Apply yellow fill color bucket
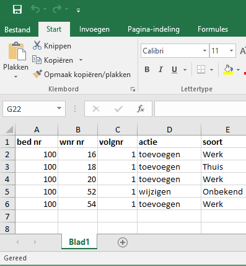Image resolution: width=246 pixels, height=266 pixels. (228, 70)
